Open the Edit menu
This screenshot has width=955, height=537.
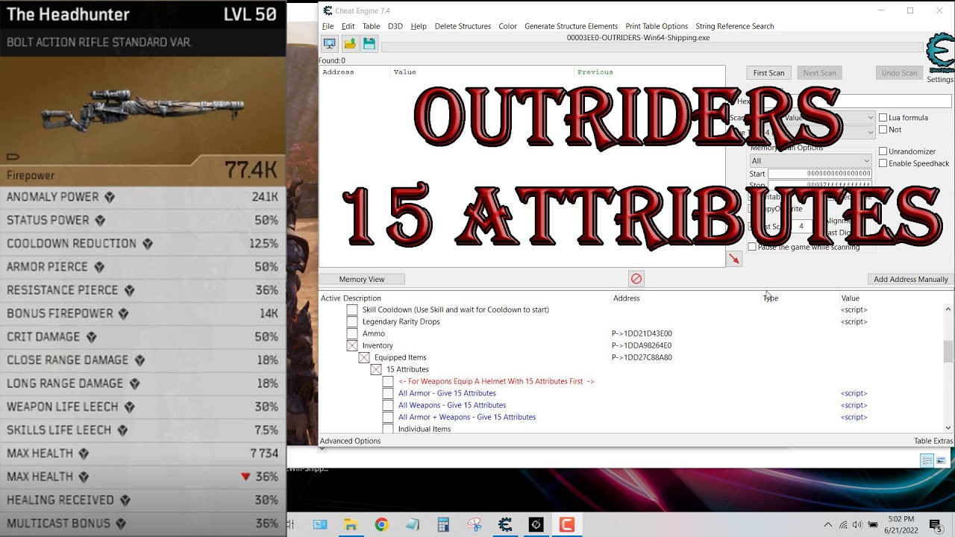tap(348, 26)
